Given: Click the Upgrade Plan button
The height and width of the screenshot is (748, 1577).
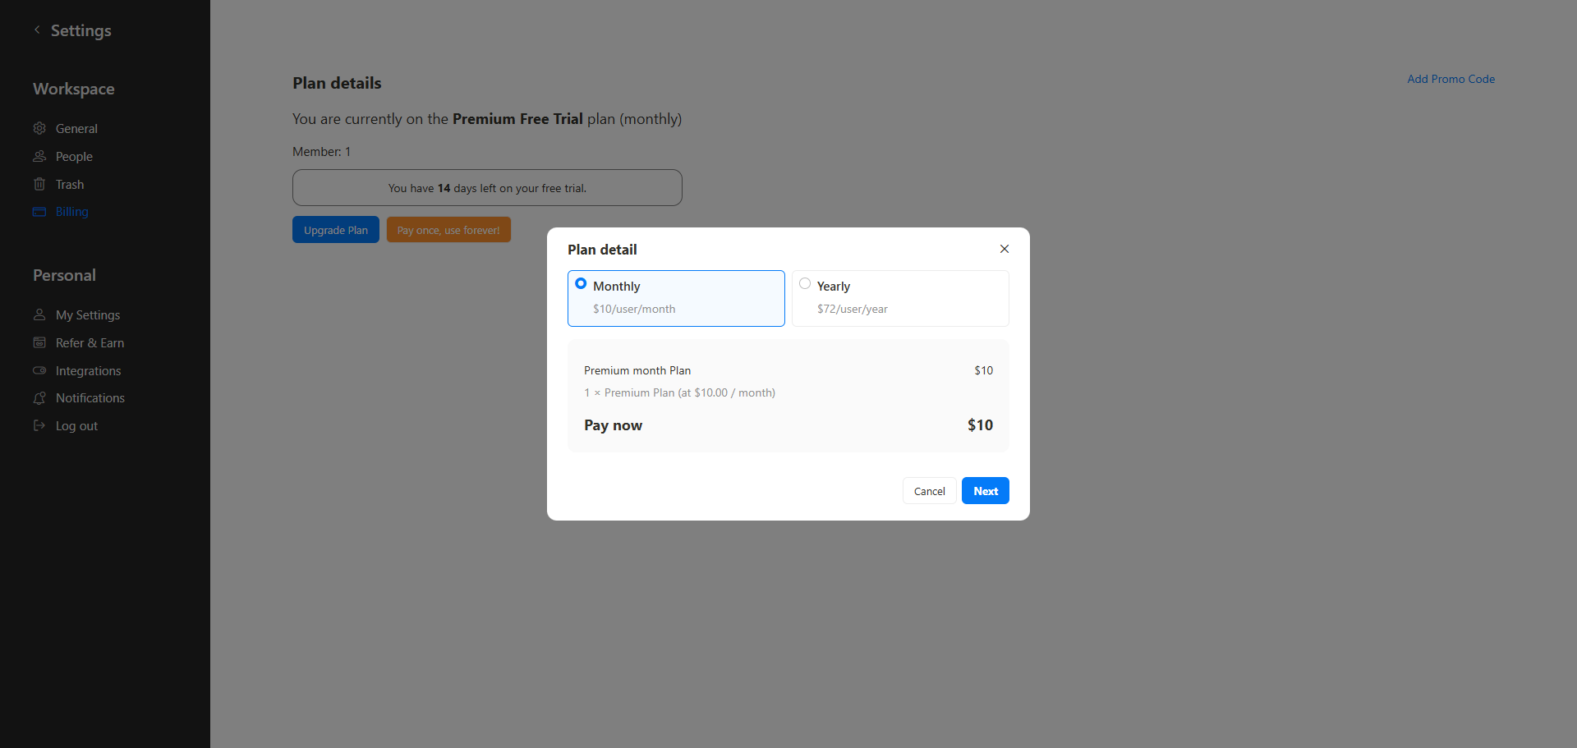Looking at the screenshot, I should pyautogui.click(x=336, y=230).
